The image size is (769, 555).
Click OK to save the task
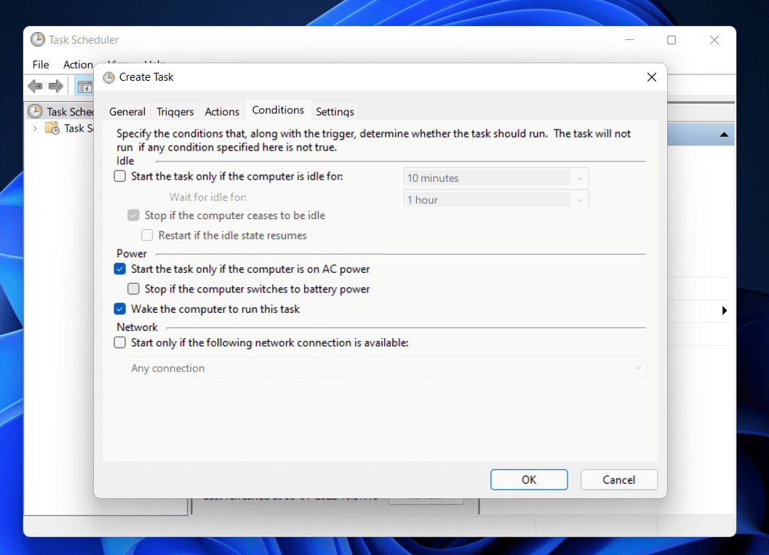click(x=529, y=479)
